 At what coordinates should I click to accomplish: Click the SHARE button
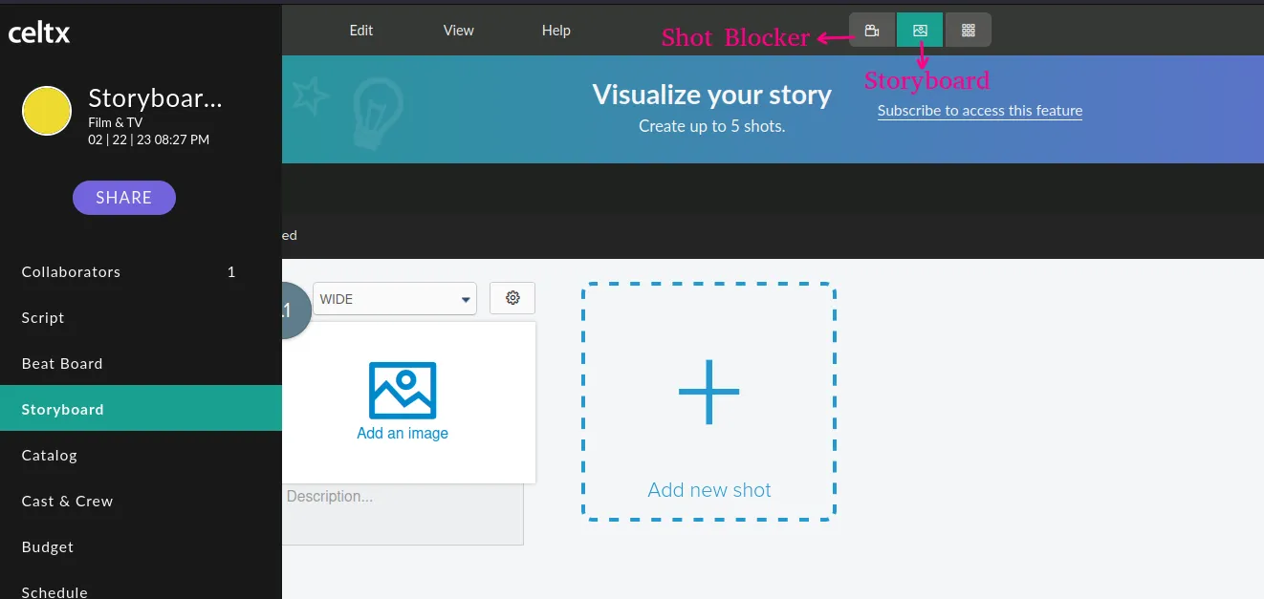pos(124,198)
